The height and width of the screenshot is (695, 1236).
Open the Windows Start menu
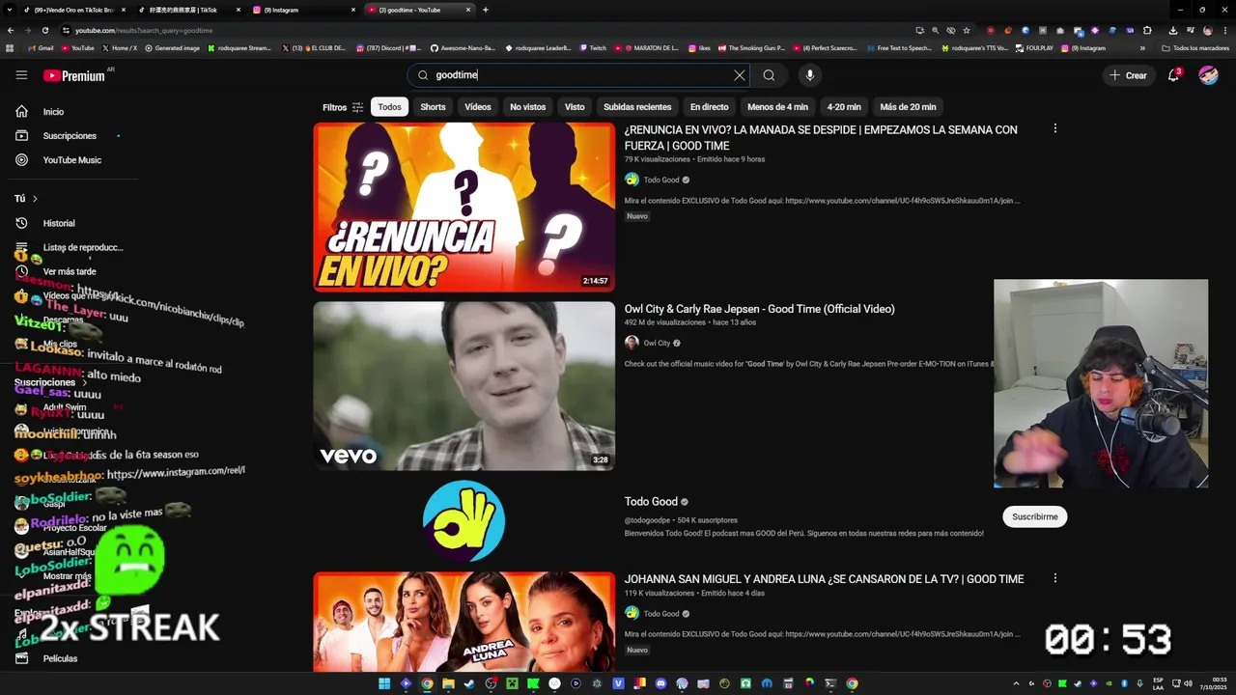pyautogui.click(x=384, y=683)
